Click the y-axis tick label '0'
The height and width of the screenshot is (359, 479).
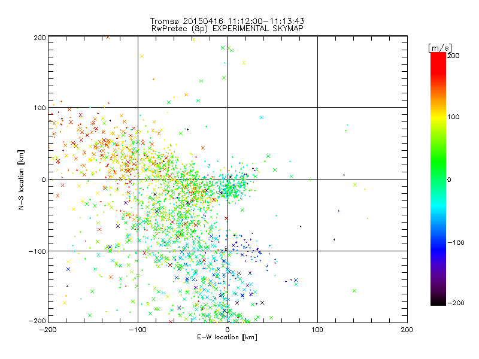[x=44, y=180]
